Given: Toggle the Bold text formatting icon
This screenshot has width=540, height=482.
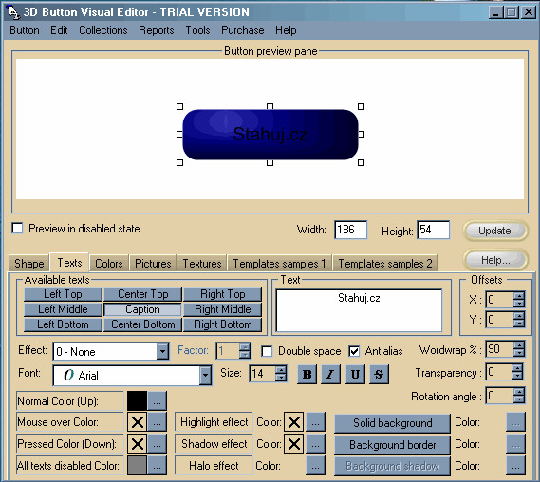Looking at the screenshot, I should [x=307, y=374].
